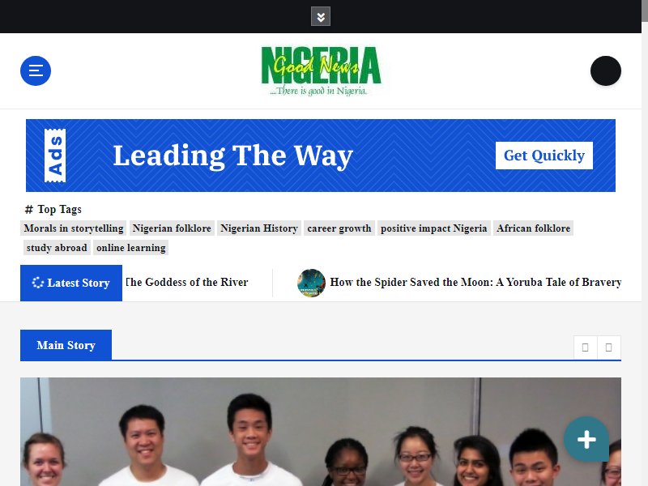Open the positive impact Nigeria tag
This screenshot has width=648, height=486.
click(x=434, y=228)
